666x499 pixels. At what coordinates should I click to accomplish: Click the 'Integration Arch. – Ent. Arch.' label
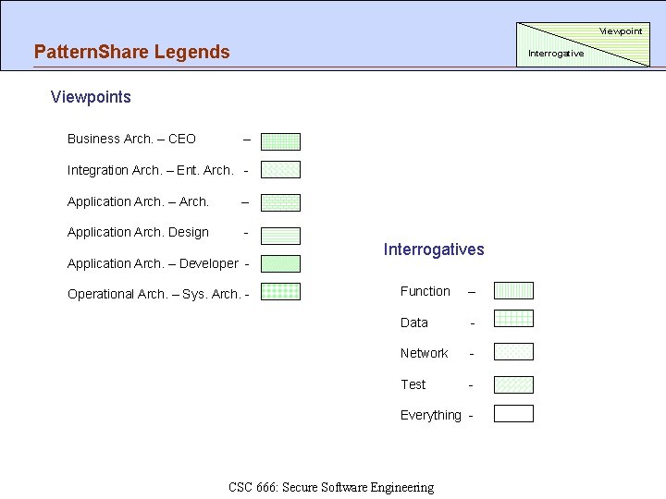(x=151, y=170)
